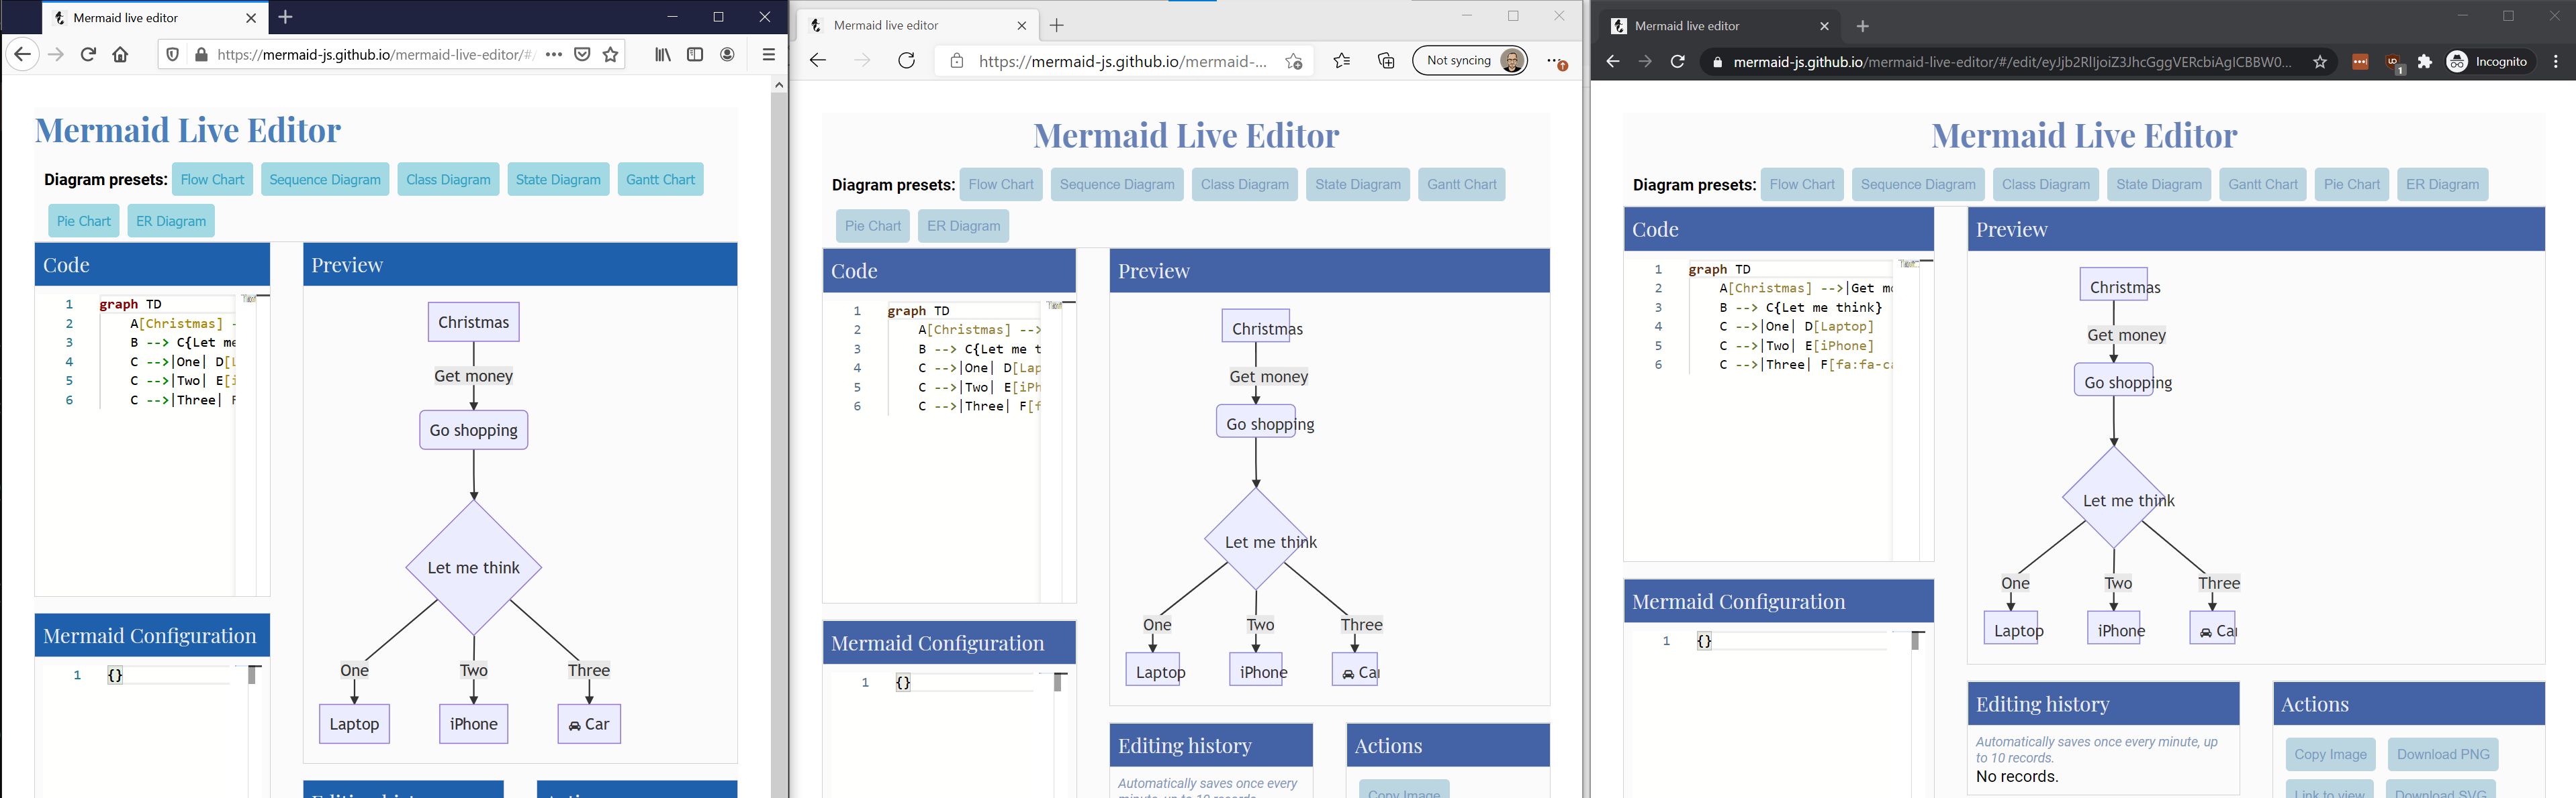Open the Firefox Library icon
This screenshot has width=2576, height=798.
click(662, 55)
